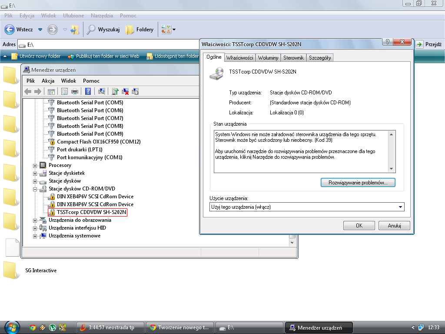This screenshot has height=334, width=445.
Task: Click the Chrome quick launch icon
Action: coord(33,327)
